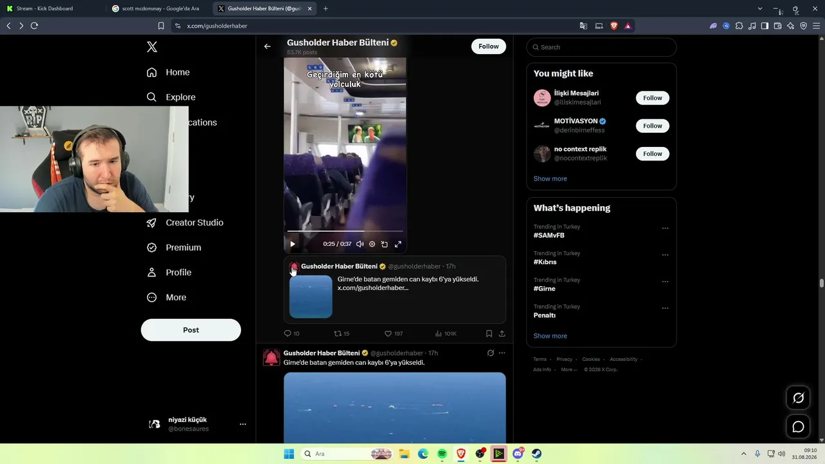Open Spotify from the taskbar
825x464 pixels.
coord(442,454)
